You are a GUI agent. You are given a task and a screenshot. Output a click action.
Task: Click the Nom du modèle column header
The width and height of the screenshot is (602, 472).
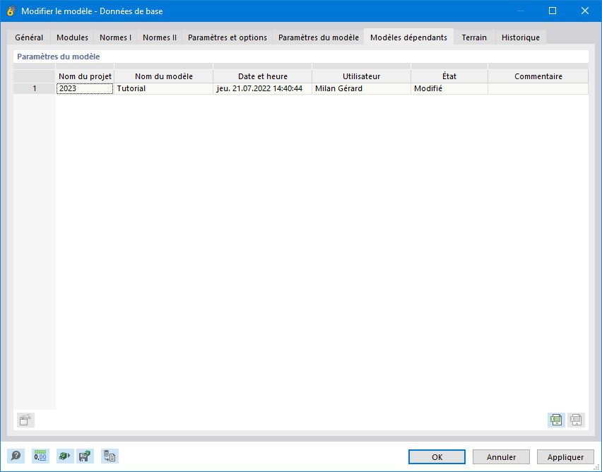[163, 76]
